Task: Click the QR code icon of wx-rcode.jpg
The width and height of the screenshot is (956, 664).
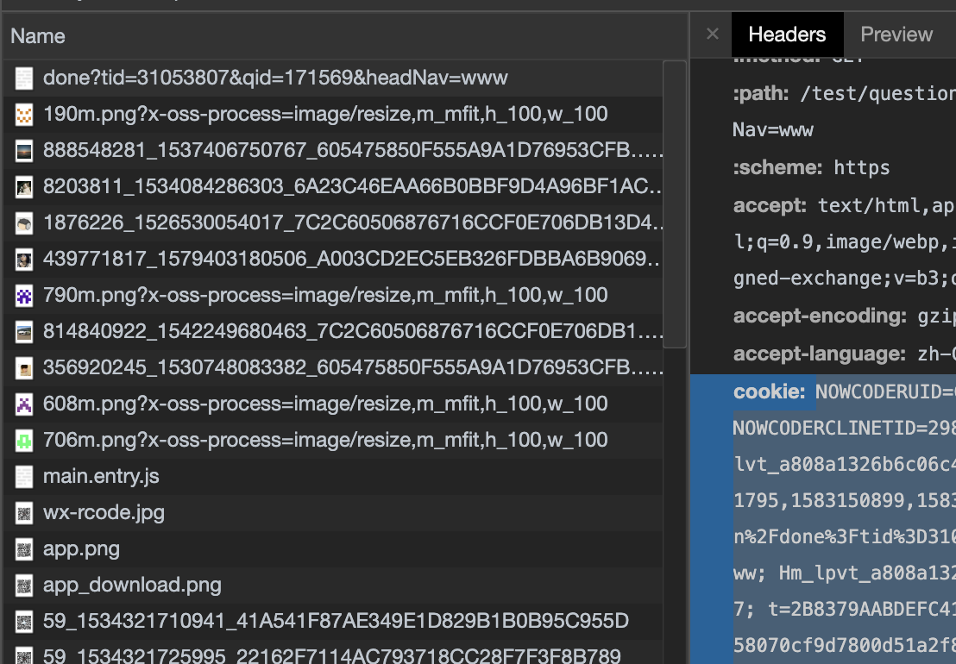Action: (x=24, y=514)
